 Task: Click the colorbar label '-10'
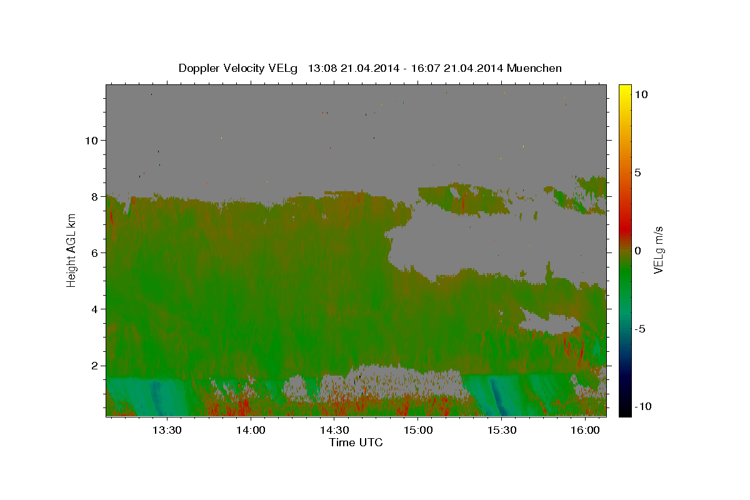pyautogui.click(x=643, y=407)
